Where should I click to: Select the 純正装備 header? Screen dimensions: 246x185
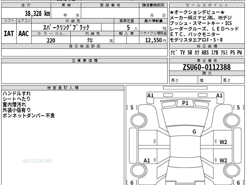click(207, 46)
